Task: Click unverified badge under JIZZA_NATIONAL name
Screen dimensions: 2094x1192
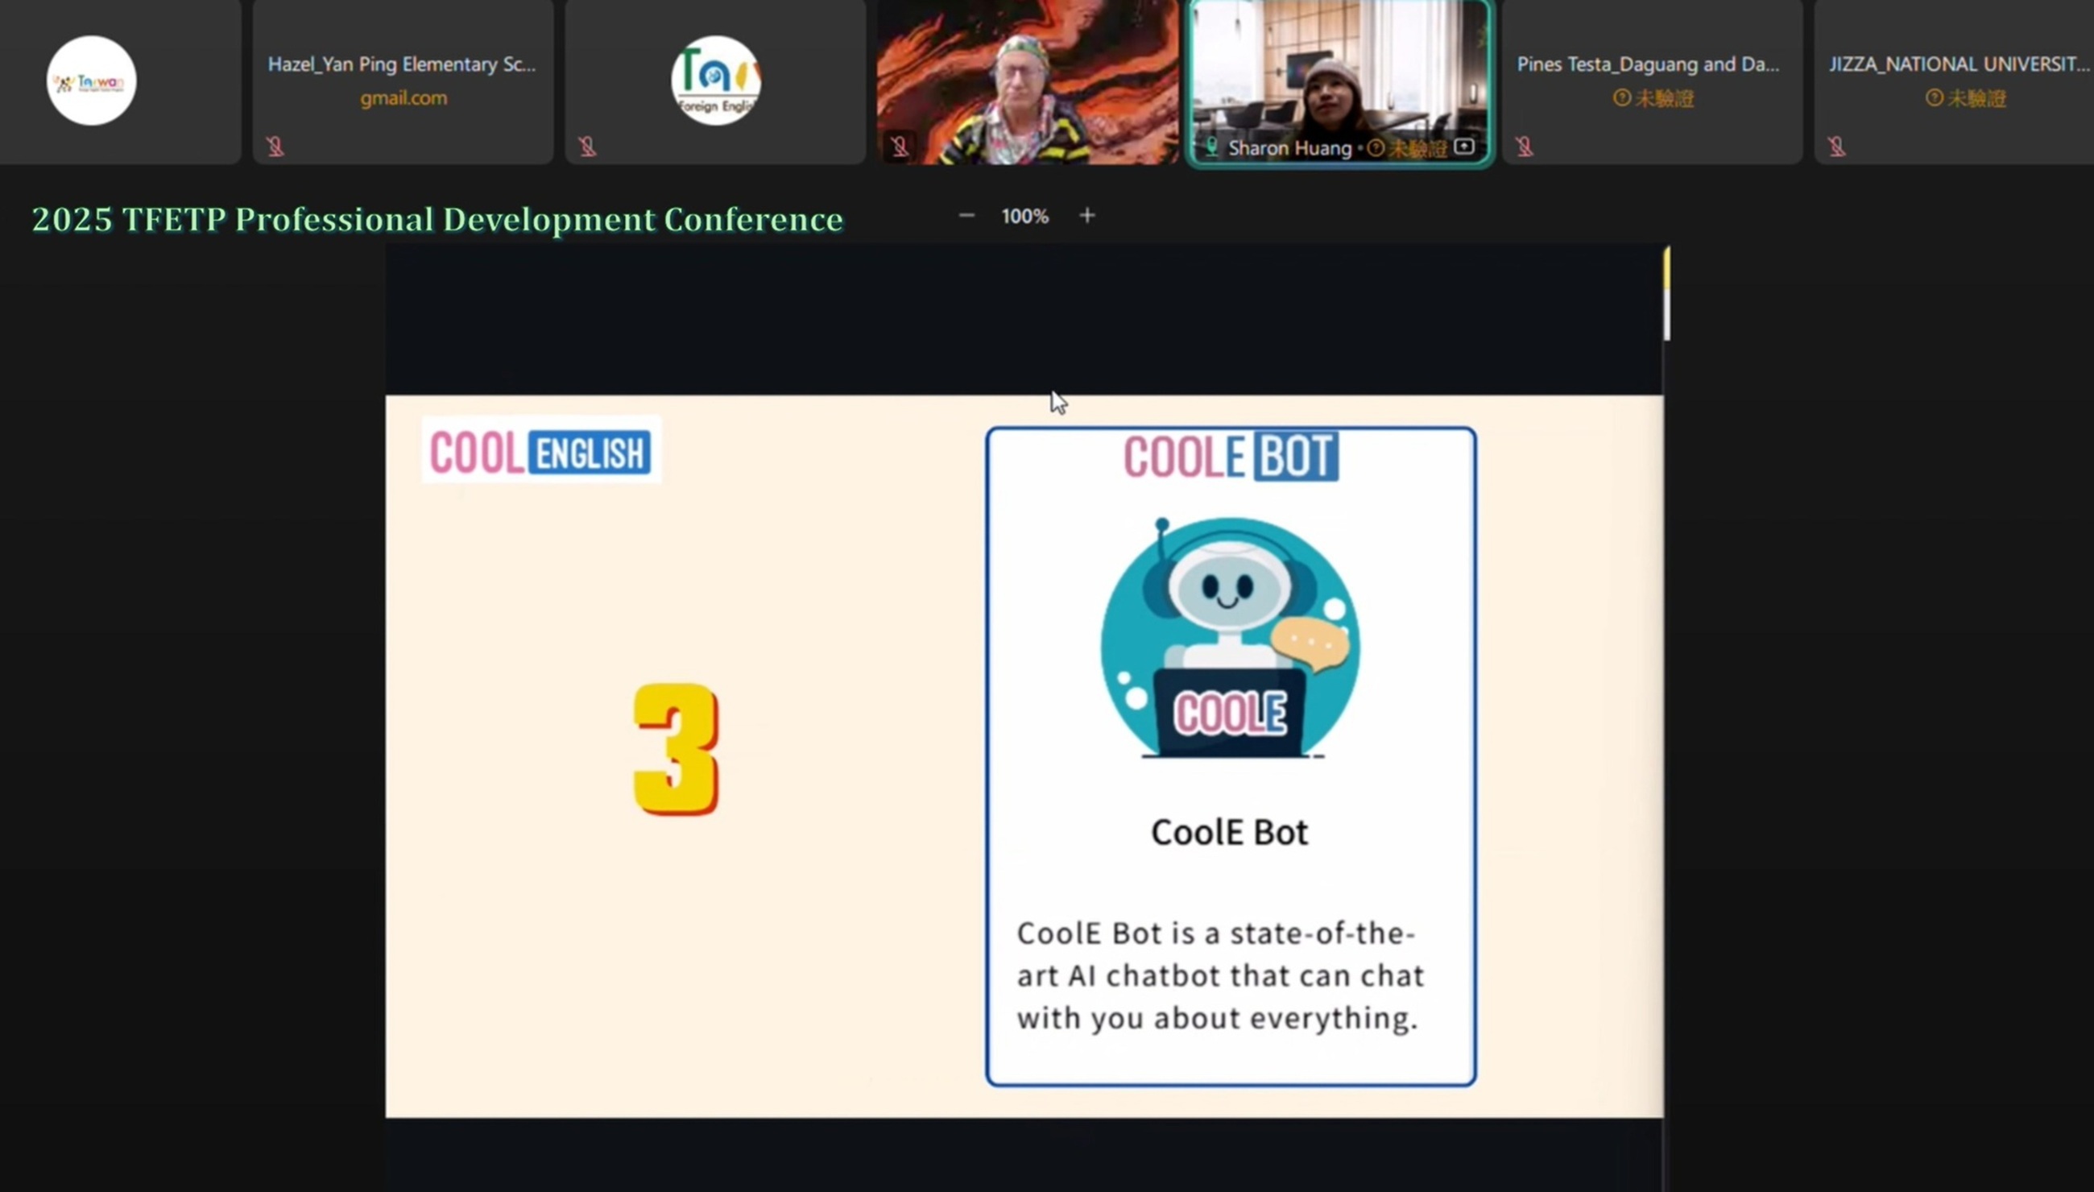Action: tap(1964, 98)
